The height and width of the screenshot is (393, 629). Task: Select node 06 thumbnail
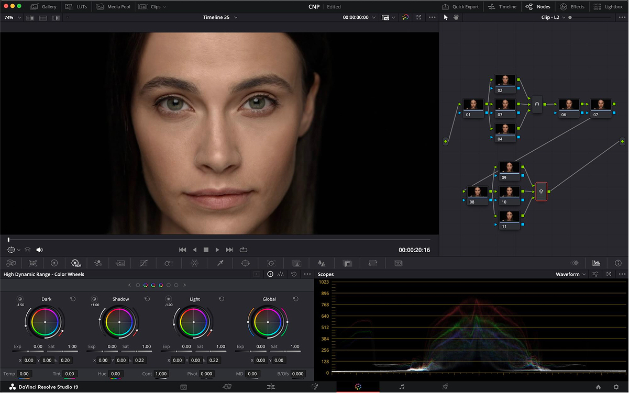tap(569, 105)
